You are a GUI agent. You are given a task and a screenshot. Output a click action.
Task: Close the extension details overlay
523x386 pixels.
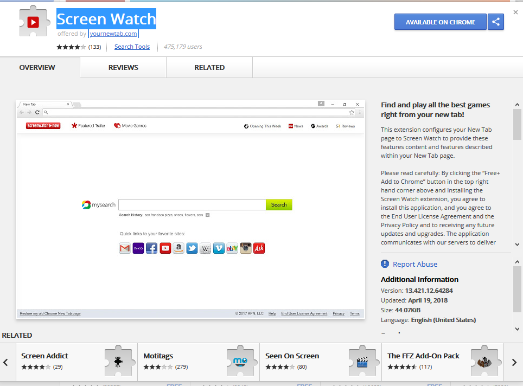pos(515,12)
